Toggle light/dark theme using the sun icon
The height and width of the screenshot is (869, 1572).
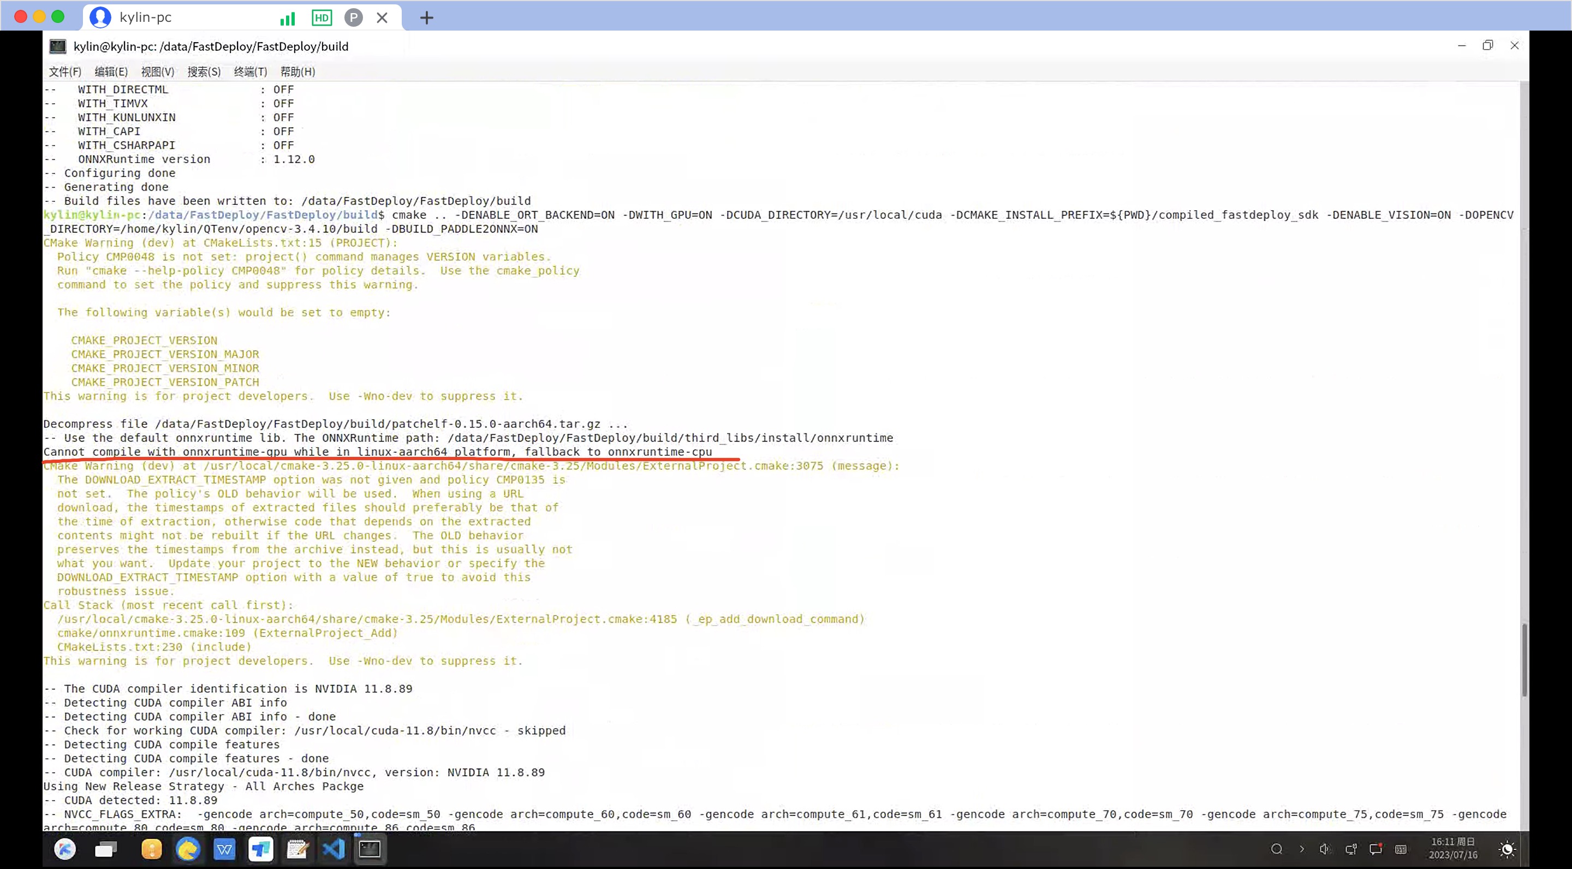[1507, 849]
